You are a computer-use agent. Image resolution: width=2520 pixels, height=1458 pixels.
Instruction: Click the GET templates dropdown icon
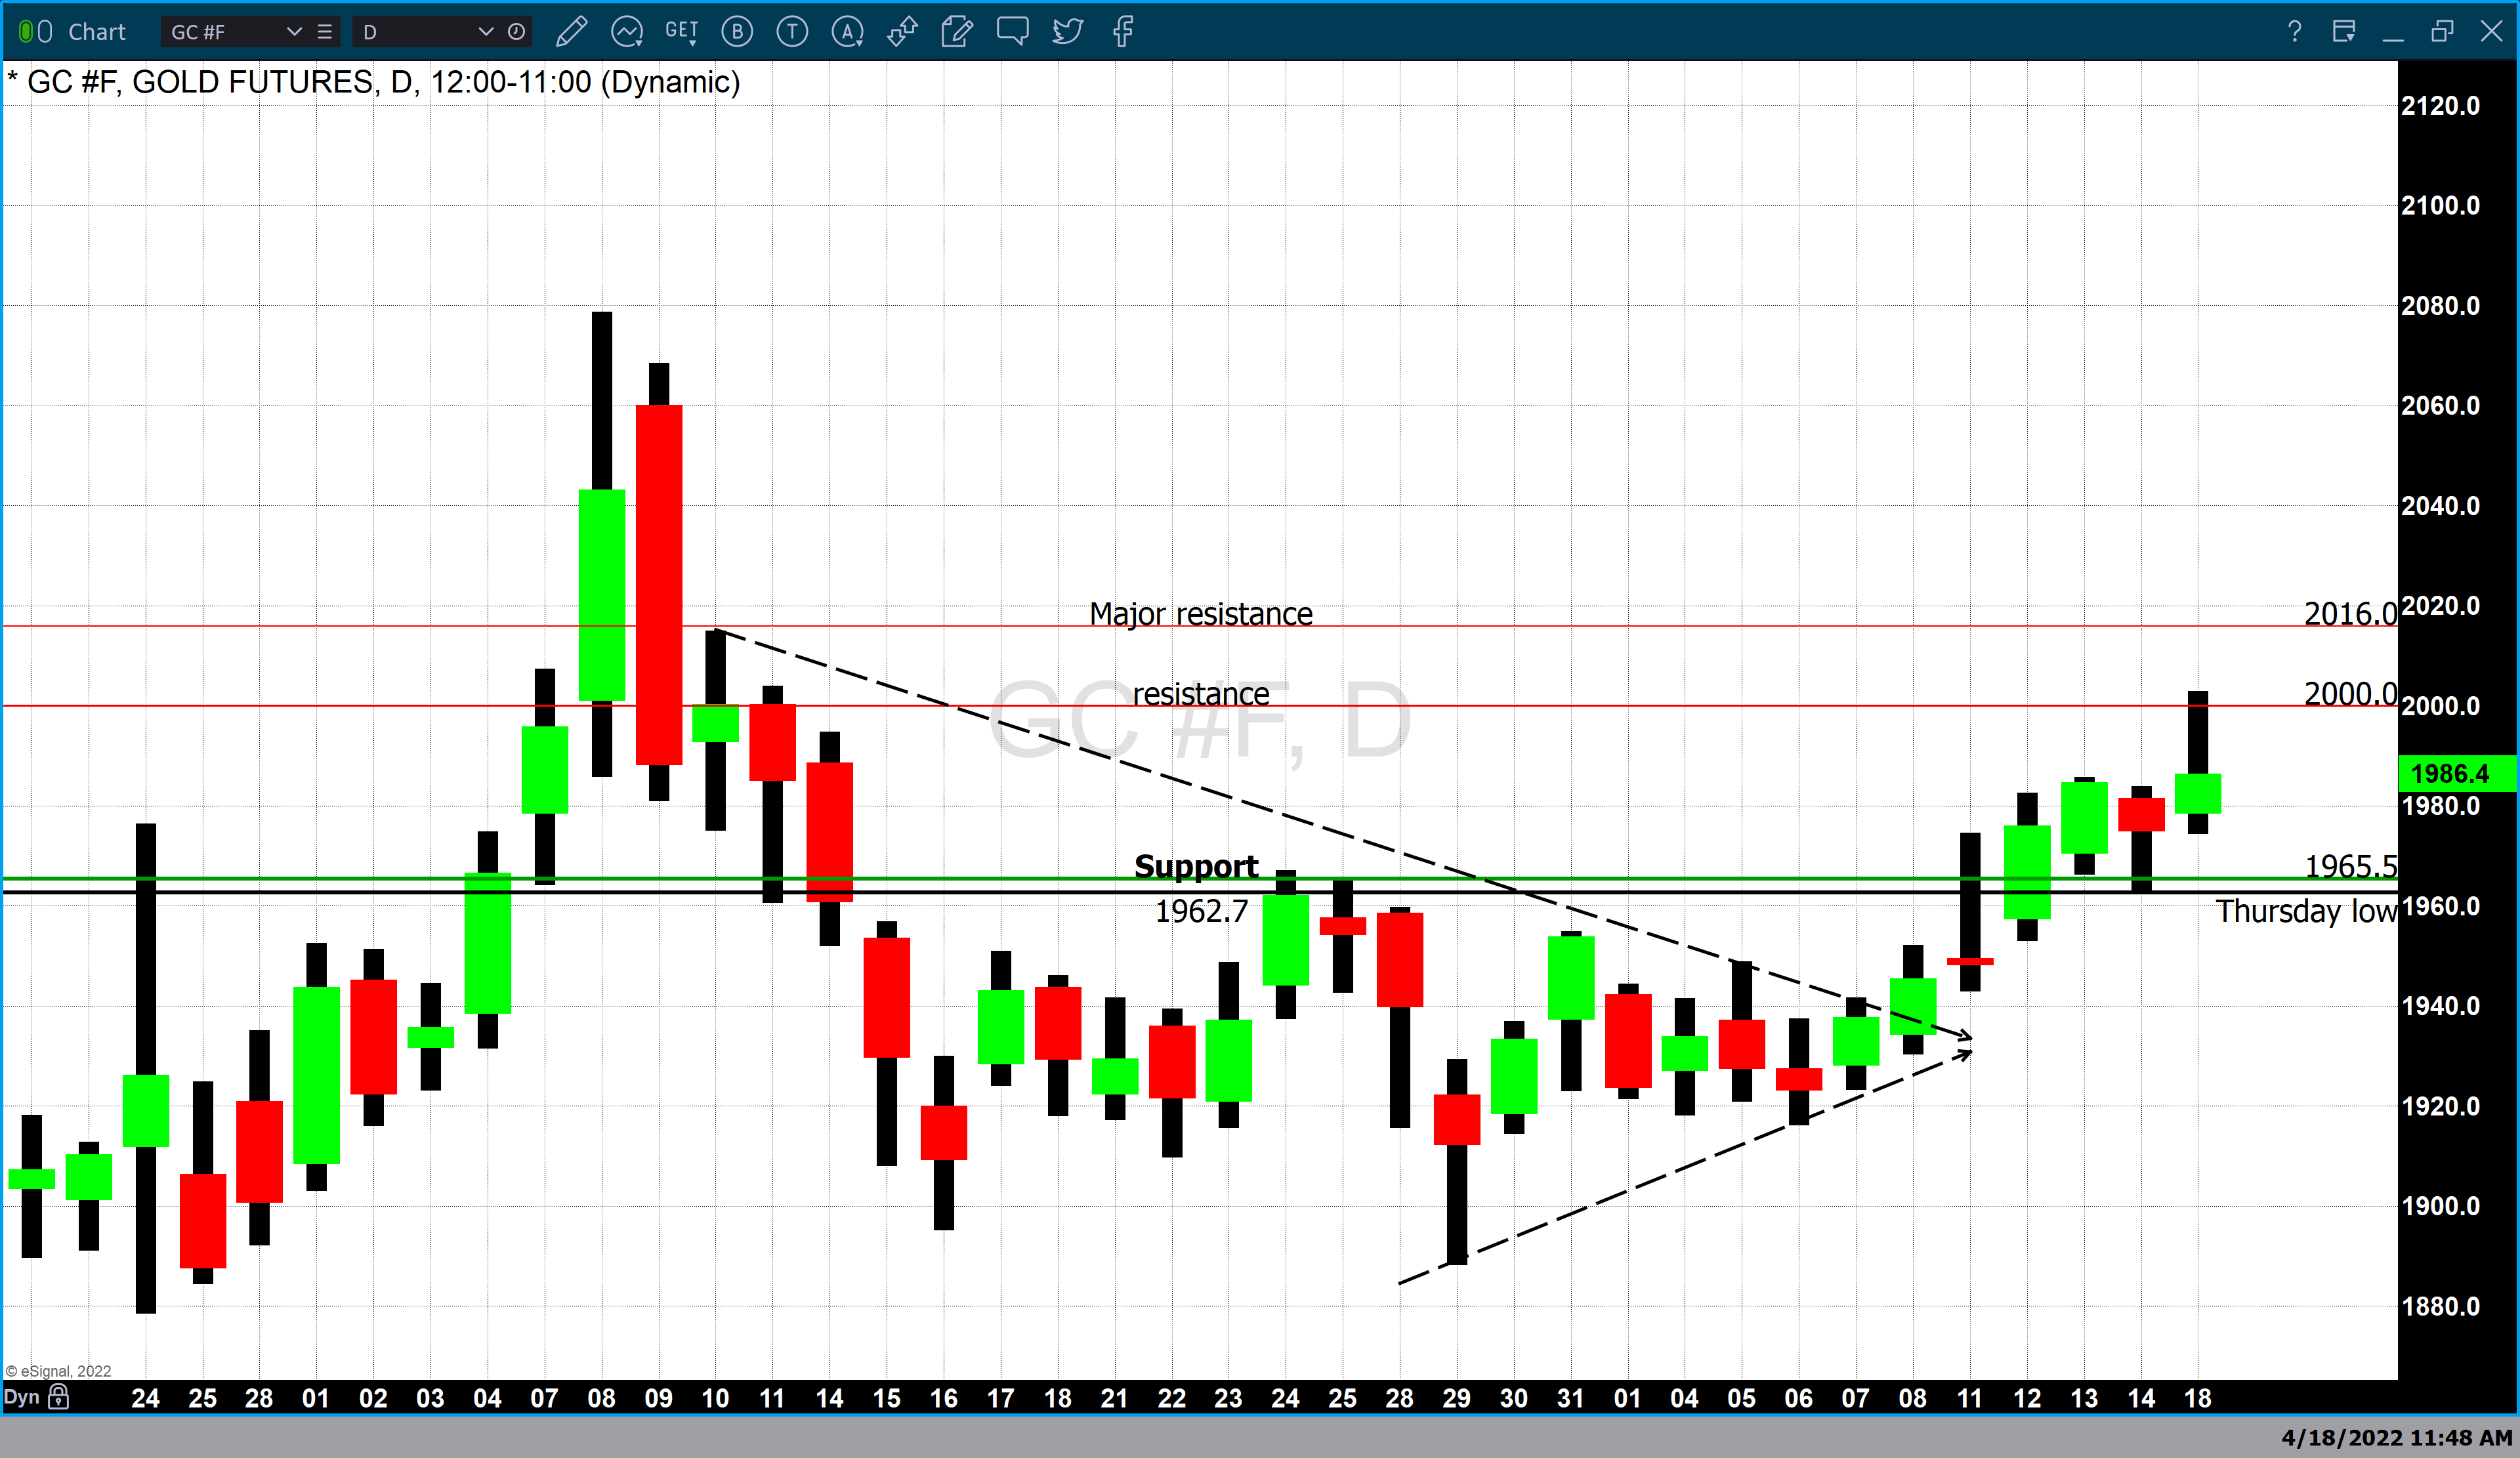pyautogui.click(x=682, y=32)
